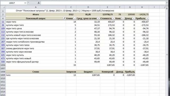The image size is (170, 96).
Task: Select column G header
Action: coord(130,7)
